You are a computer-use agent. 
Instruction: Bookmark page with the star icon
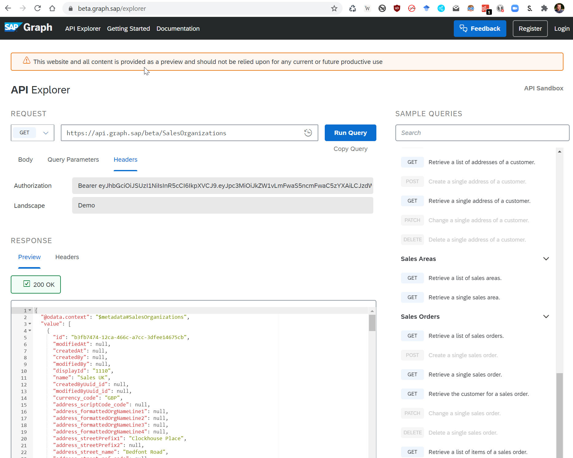[x=334, y=8]
